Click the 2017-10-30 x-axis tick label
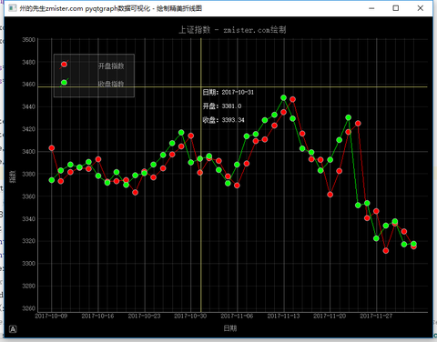Viewport: 437px width, 342px height. click(190, 316)
